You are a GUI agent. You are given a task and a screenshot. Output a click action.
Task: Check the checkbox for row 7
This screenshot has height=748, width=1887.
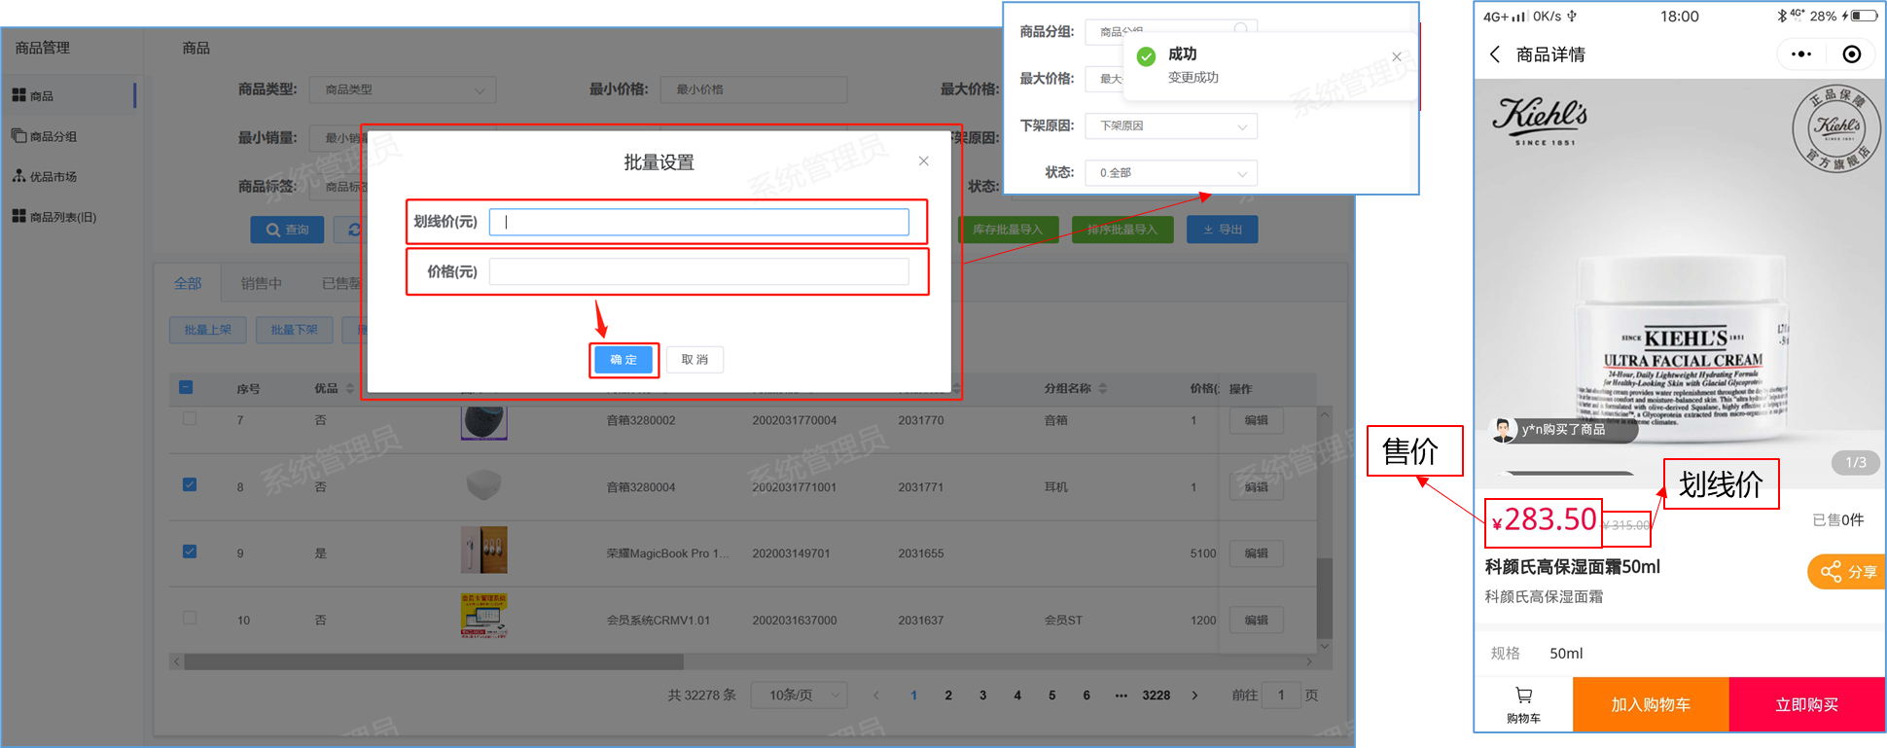190,419
